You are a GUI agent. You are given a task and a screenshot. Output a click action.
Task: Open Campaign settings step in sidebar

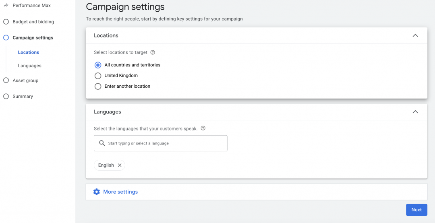click(33, 38)
